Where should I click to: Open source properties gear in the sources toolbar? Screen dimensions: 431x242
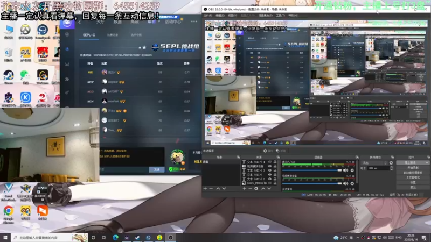tap(256, 189)
